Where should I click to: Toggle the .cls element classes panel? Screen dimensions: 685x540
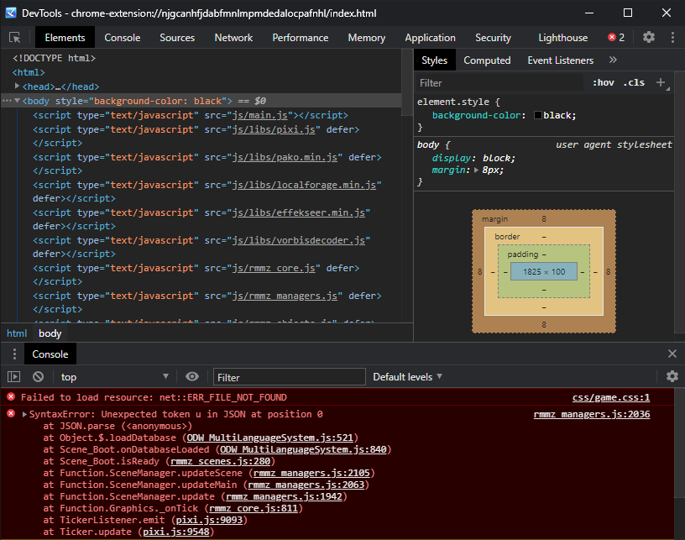tap(634, 82)
